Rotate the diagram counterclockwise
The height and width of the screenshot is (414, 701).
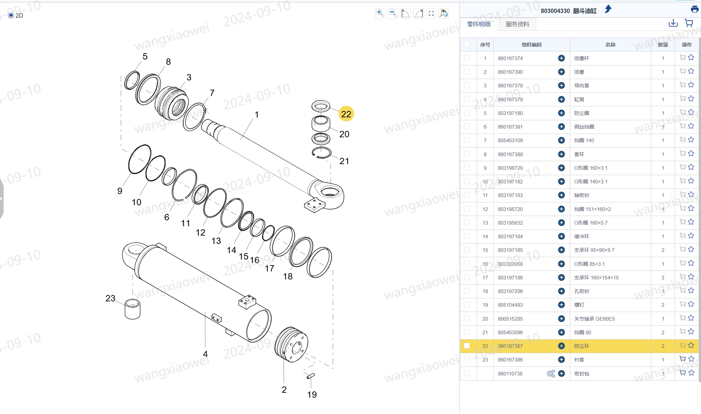pos(406,13)
